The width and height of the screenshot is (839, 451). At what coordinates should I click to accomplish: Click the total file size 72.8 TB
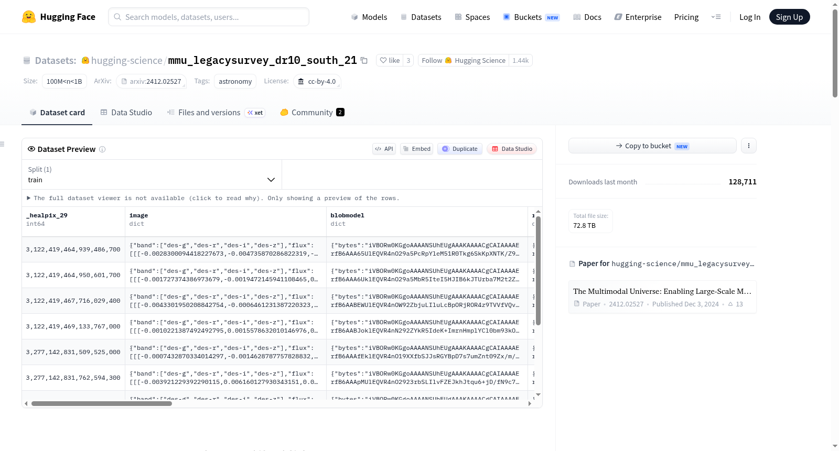click(x=584, y=226)
